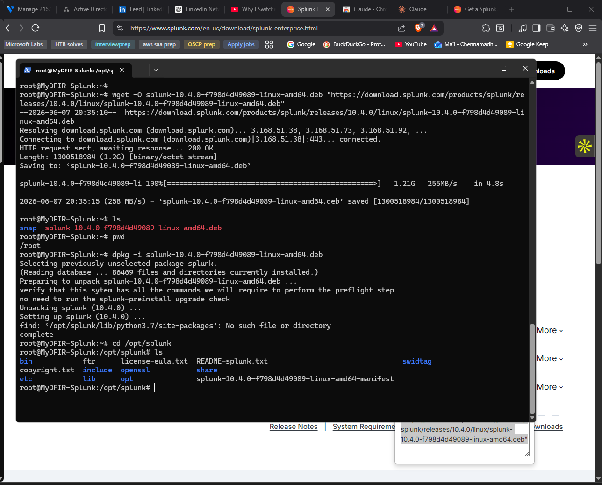
Task: Open the HTB solves bookmark folder
Action: (69, 44)
